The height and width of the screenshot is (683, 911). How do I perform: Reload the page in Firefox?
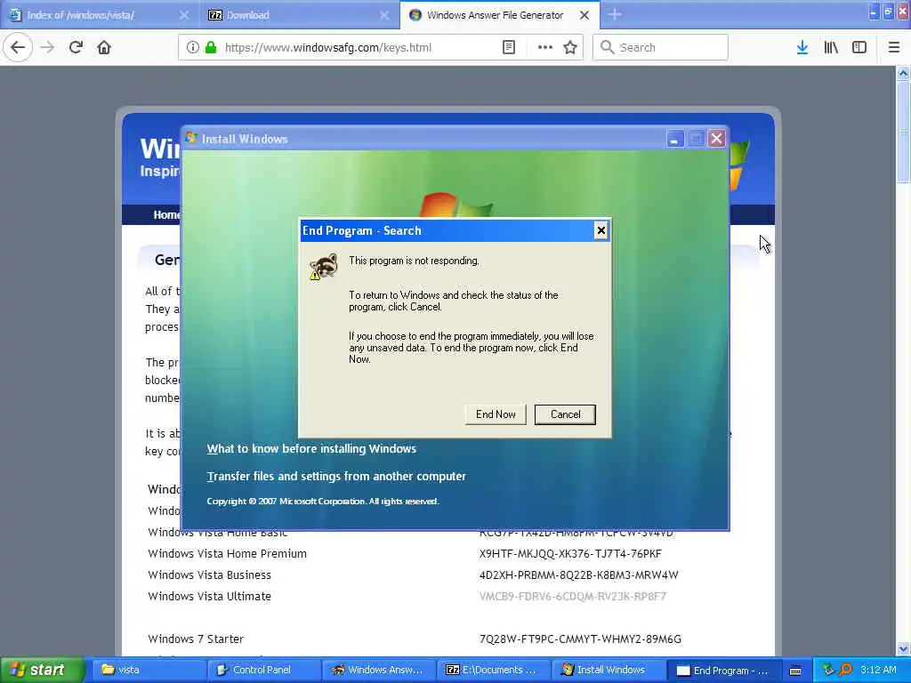(x=76, y=47)
